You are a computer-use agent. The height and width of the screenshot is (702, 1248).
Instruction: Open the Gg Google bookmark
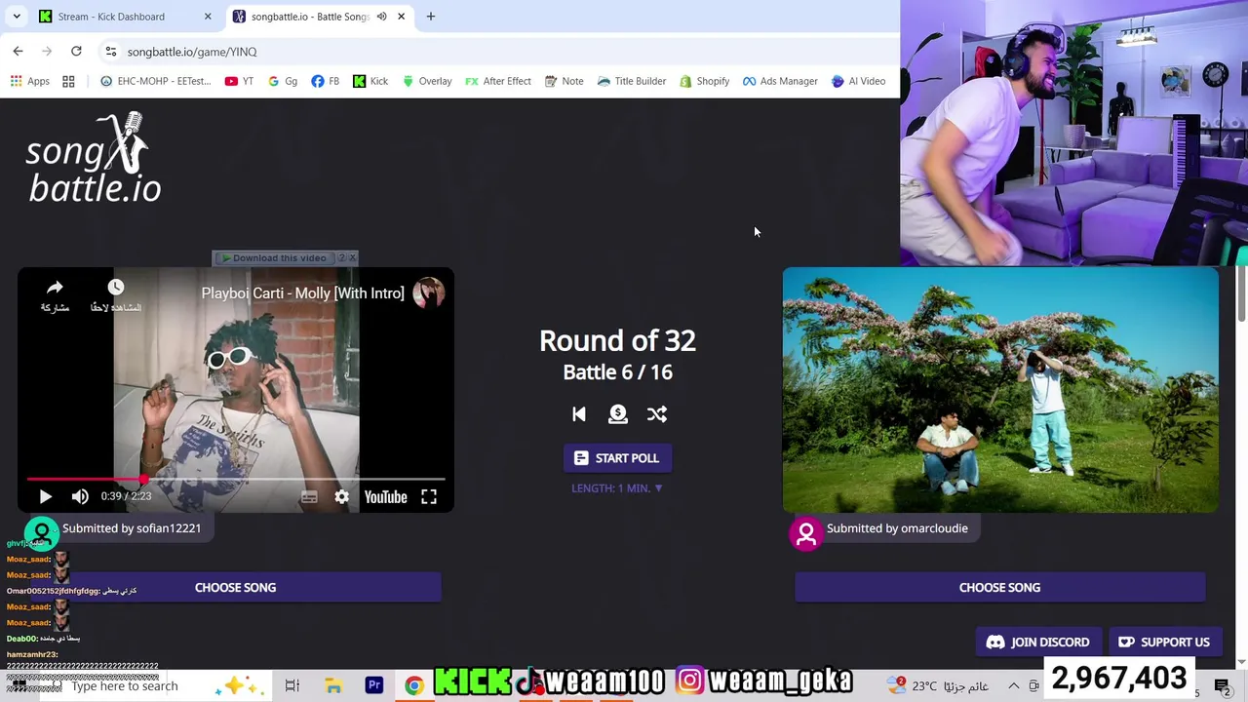tap(283, 81)
